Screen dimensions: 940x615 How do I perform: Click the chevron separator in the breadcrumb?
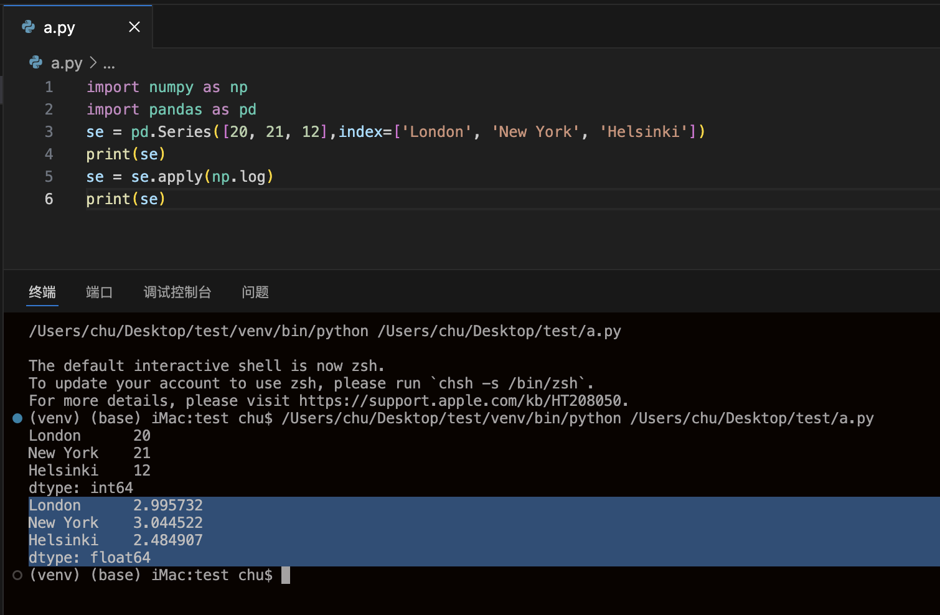pos(93,62)
